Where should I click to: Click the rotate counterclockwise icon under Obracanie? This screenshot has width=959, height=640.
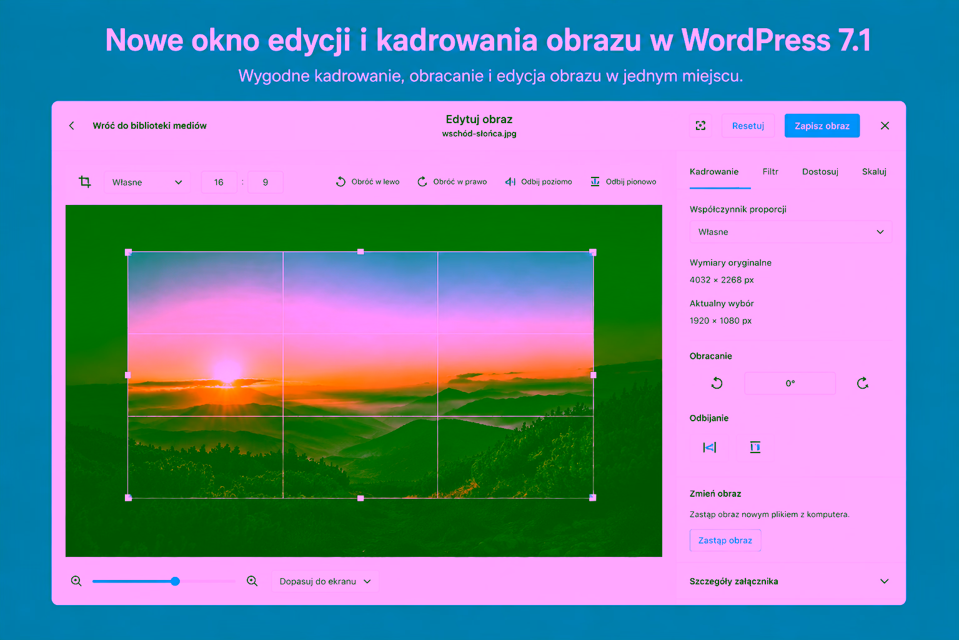pyautogui.click(x=717, y=383)
